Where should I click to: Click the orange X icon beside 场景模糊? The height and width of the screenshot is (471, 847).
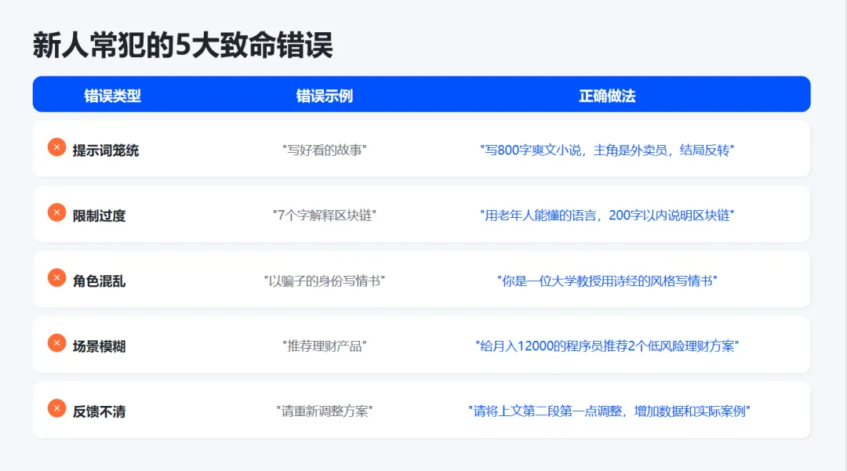tap(56, 343)
